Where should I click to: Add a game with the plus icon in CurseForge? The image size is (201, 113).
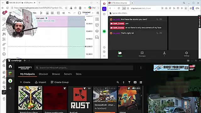click(10, 88)
